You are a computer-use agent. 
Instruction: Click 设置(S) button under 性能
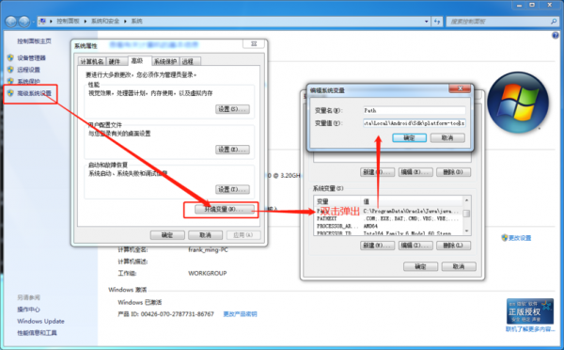point(232,109)
